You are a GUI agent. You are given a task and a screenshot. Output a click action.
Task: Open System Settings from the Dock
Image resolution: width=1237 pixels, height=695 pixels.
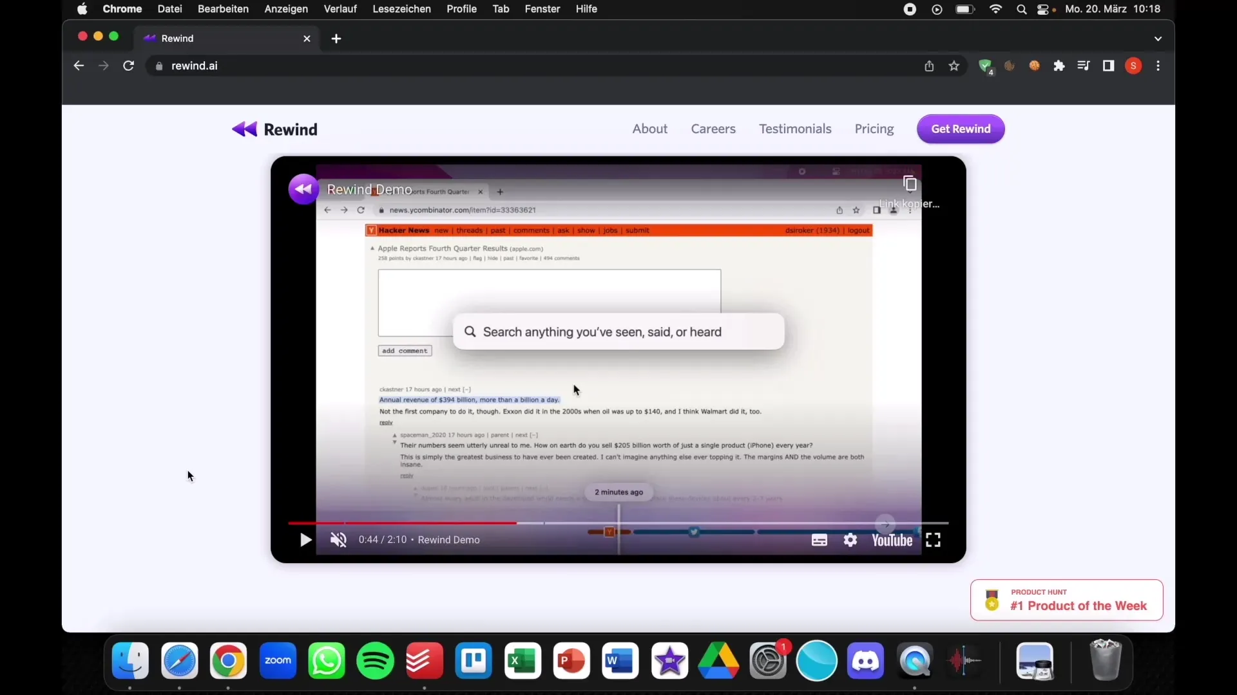768,661
